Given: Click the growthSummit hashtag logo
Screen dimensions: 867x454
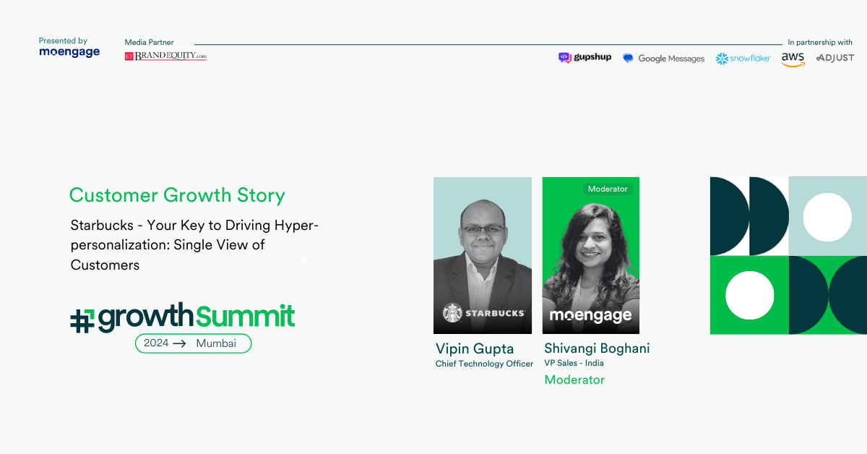Looking at the screenshot, I should tap(182, 317).
